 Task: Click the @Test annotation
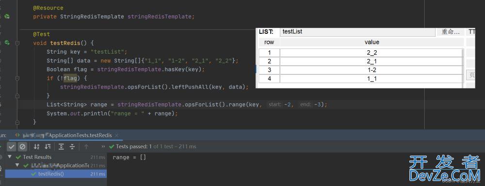(x=41, y=34)
